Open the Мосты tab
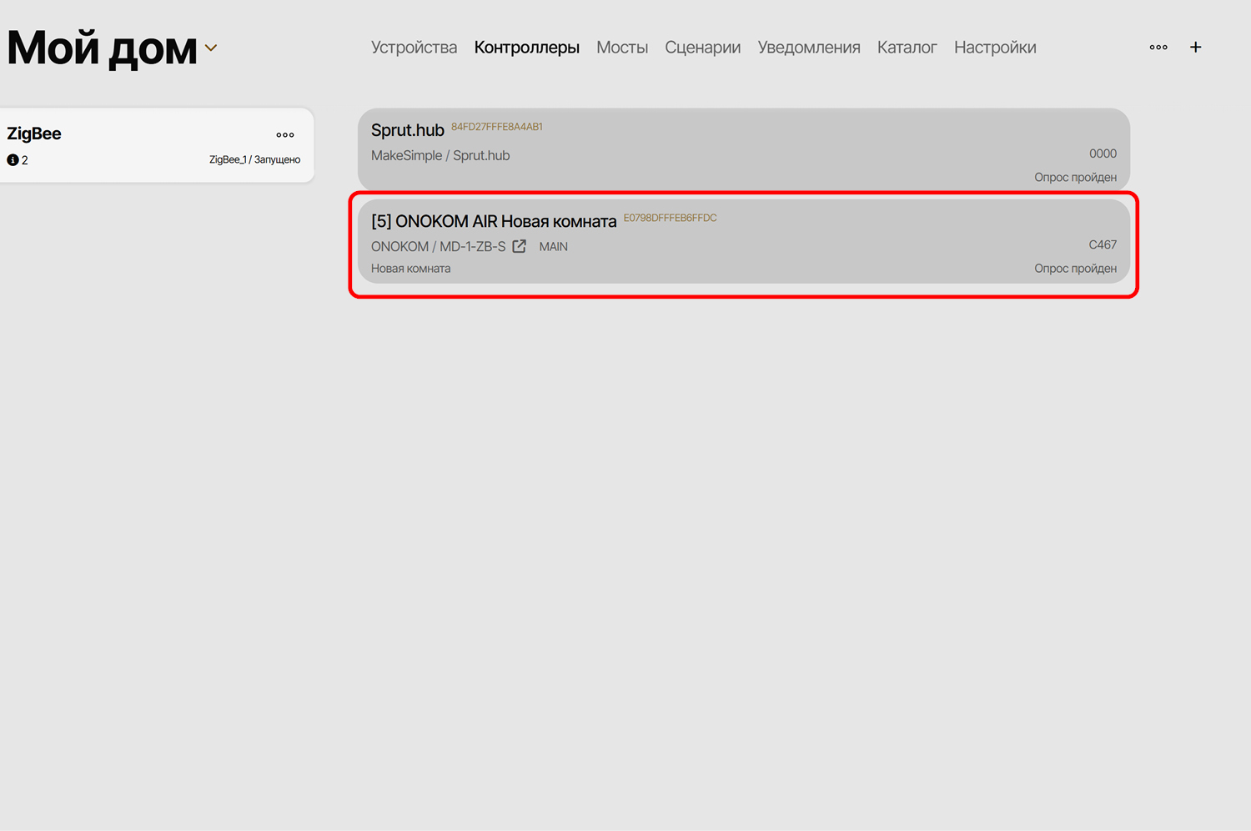1251x831 pixels. pos(622,48)
